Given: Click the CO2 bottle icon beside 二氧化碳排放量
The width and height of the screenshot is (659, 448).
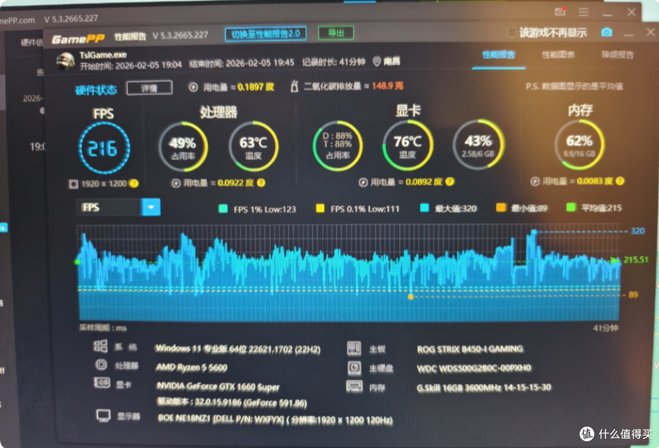Looking at the screenshot, I should 294,86.
